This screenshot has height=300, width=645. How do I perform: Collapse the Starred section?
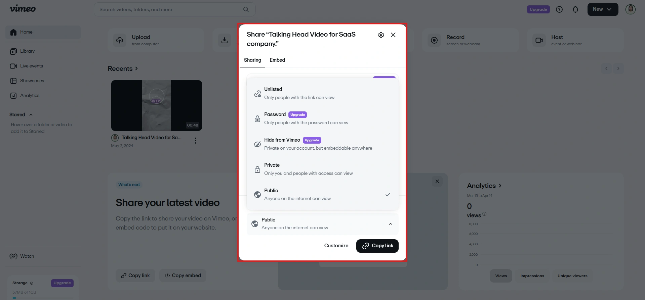click(31, 115)
